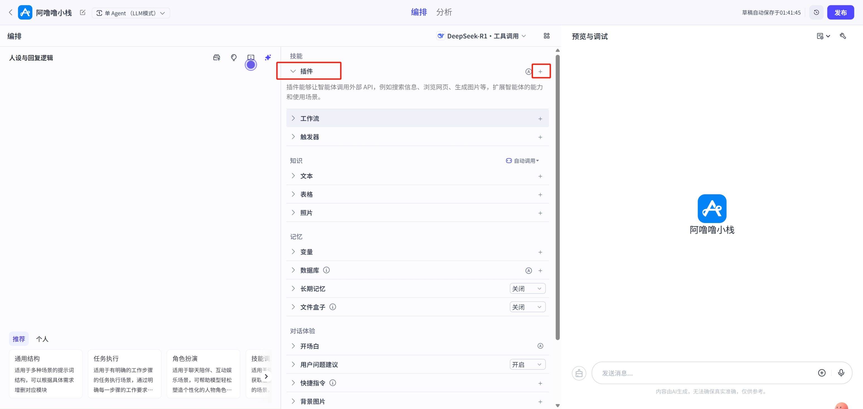This screenshot has width=863, height=409.
Task: Select the 个人 prompt templates tab
Action: click(42, 339)
